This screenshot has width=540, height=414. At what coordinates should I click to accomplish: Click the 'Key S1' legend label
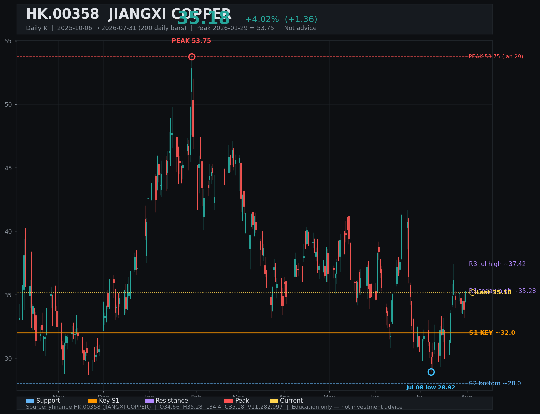pyautogui.click(x=109, y=401)
